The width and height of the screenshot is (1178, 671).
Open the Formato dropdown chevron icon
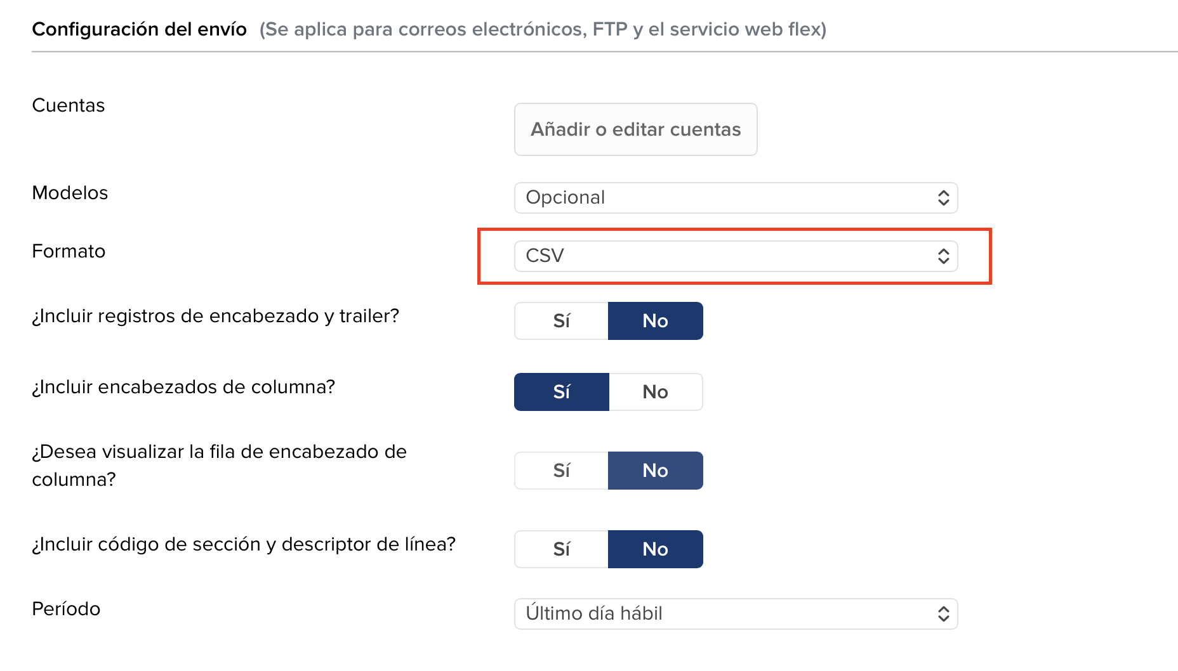pyautogui.click(x=943, y=256)
